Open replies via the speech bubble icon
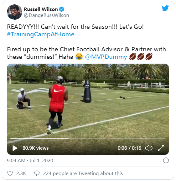This screenshot has height=181, width=176. [x=37, y=173]
